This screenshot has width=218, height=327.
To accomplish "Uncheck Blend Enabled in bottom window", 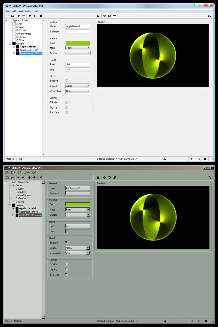I will coord(66,242).
